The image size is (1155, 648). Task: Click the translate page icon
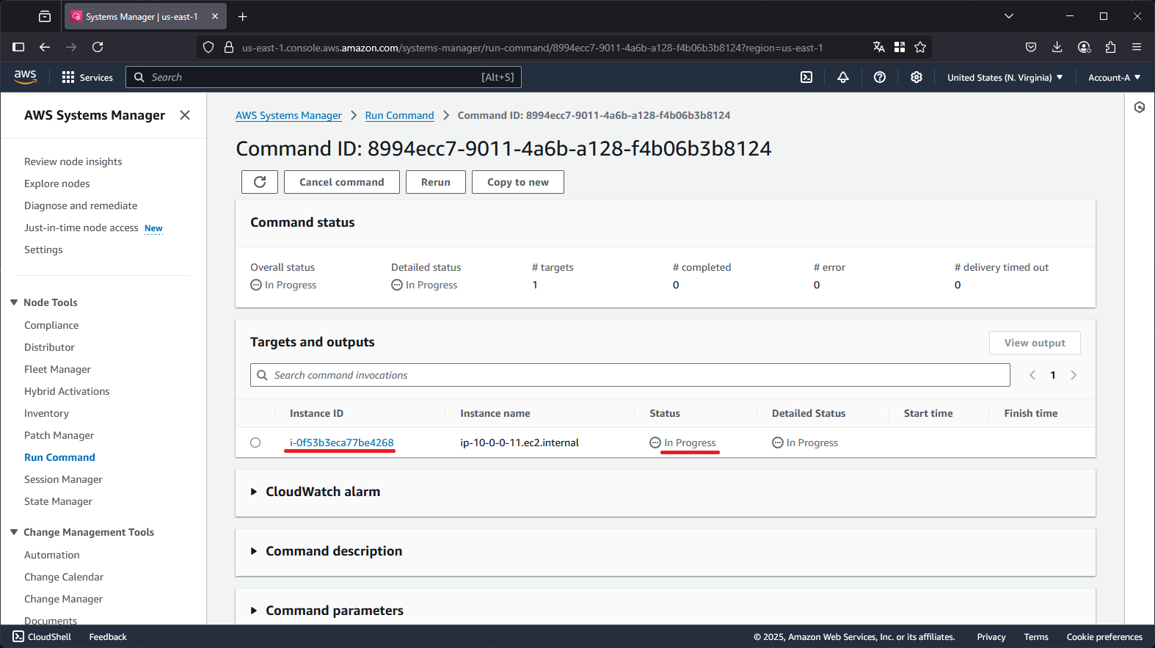879,47
